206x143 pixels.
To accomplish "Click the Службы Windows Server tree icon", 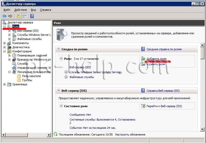I will pyautogui.click(x=14, y=35).
